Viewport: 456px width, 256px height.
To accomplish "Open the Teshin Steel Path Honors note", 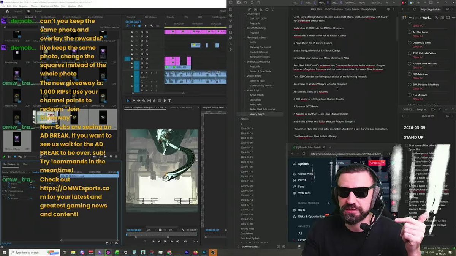I will tap(262, 109).
